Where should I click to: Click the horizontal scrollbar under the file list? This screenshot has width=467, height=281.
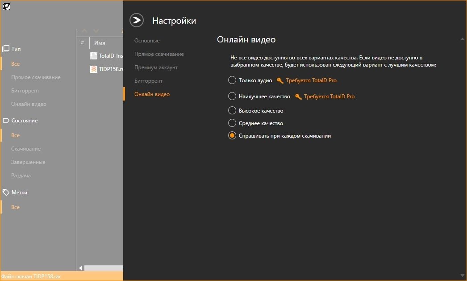click(x=103, y=268)
